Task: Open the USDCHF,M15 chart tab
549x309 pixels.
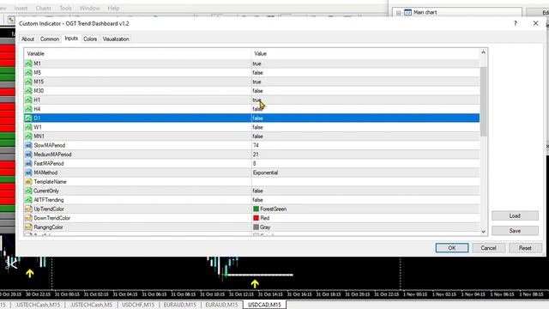Action: point(138,305)
